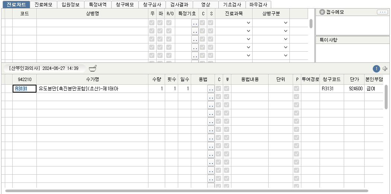
Task: Click the mortar and pestle prescription icon
Action: [x=93, y=68]
